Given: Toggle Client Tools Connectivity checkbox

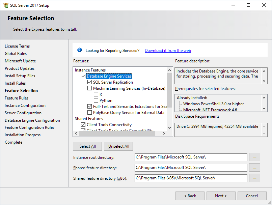Looking at the screenshot, I should click(83, 125).
